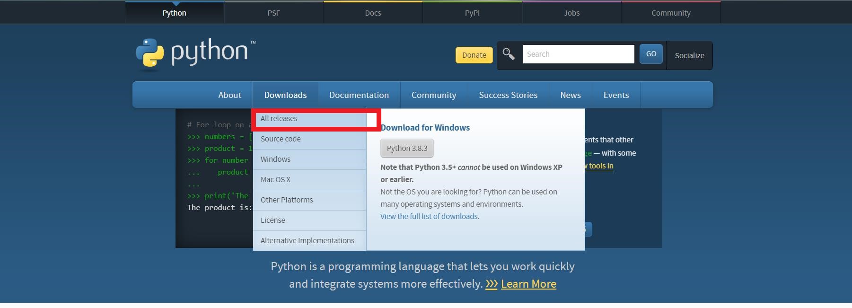Click the Python logo

click(195, 54)
